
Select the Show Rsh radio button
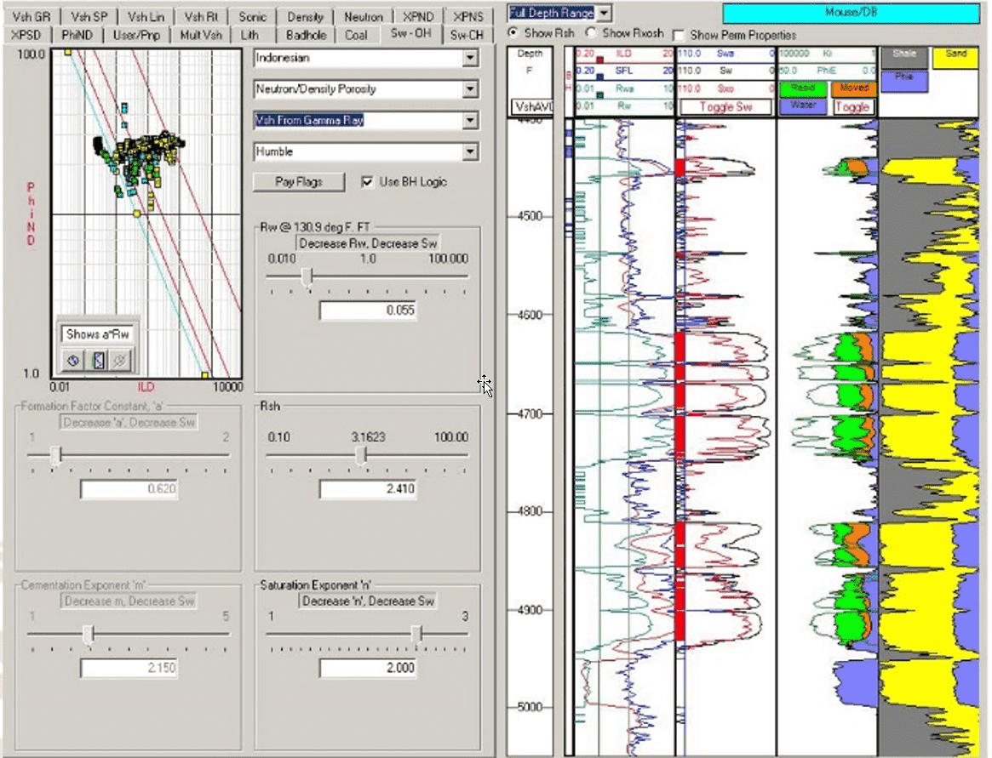(x=513, y=33)
